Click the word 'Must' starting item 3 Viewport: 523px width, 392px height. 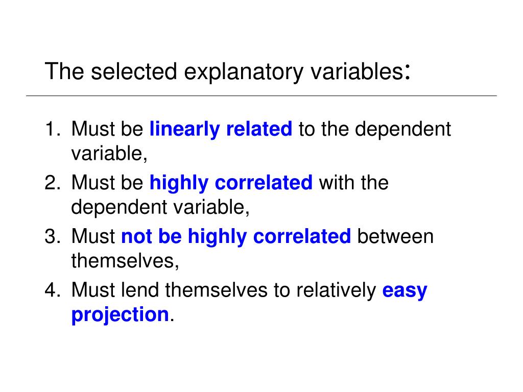(x=93, y=237)
